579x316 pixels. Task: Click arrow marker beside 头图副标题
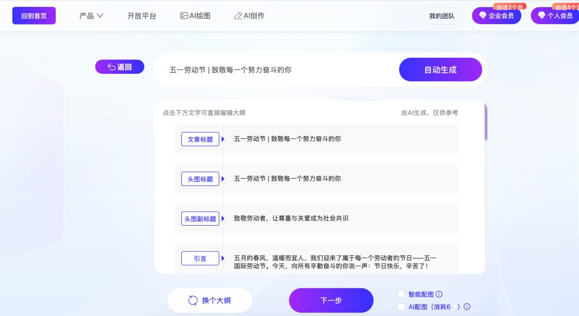point(223,219)
